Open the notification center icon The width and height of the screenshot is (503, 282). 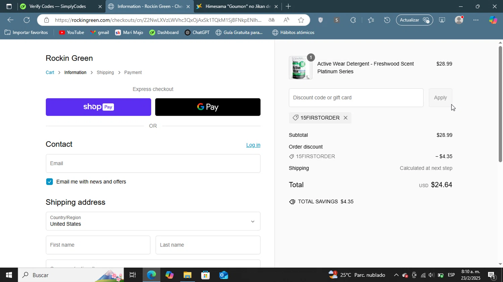pos(492,275)
